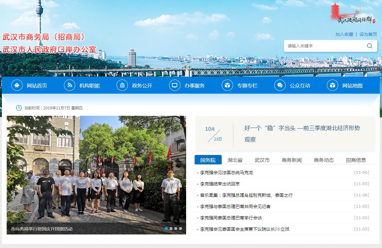Click the cube icon beside 专题专栏

[x=227, y=85]
